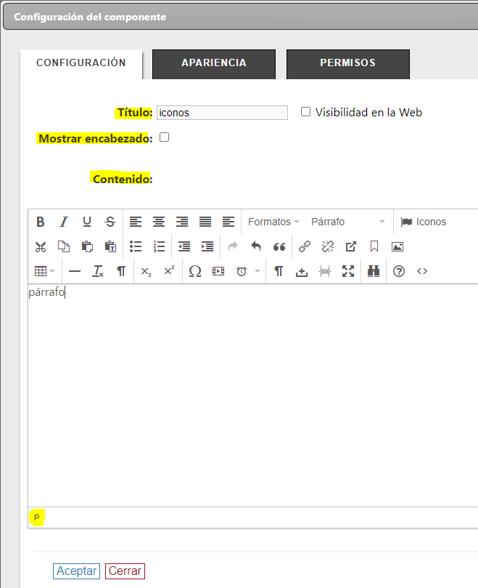The width and height of the screenshot is (478, 588).
Task: Toggle bold formatting in the editor
Action: pyautogui.click(x=41, y=222)
